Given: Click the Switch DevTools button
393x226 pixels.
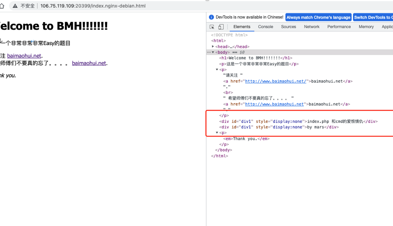Looking at the screenshot, I should (x=373, y=17).
